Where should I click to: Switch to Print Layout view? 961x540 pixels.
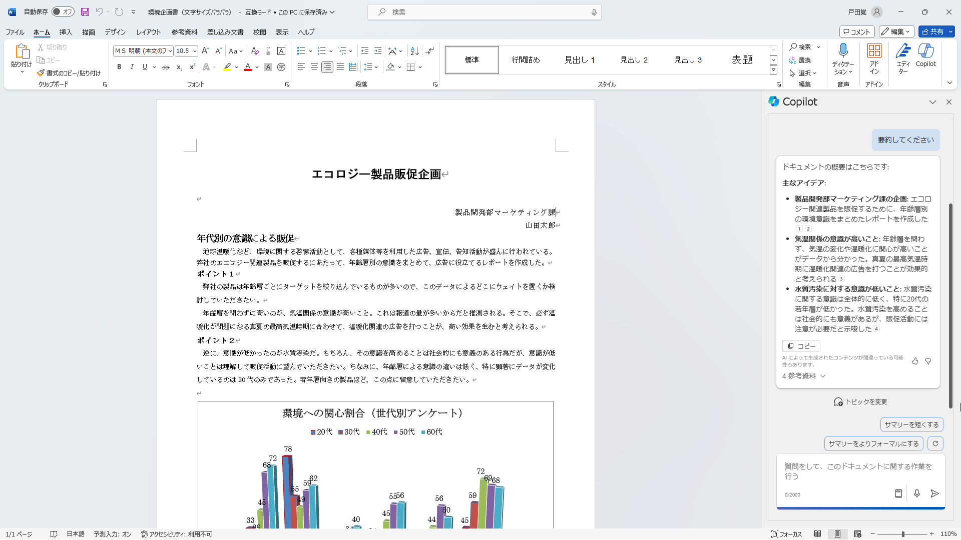(837, 534)
